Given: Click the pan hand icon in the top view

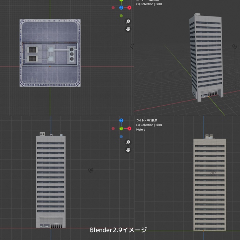Looking at the screenshot, I should click(128, 29).
